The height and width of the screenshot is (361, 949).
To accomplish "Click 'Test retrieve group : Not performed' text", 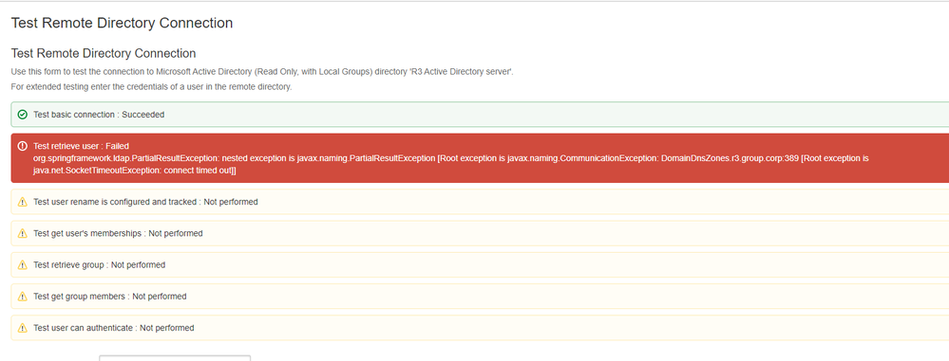I will (99, 265).
